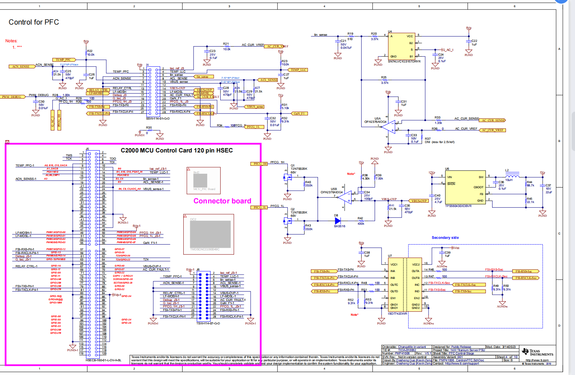Click the L2 10uH inductor symbol
Image resolution: width=575 pixels, height=375 pixels.
click(x=512, y=176)
